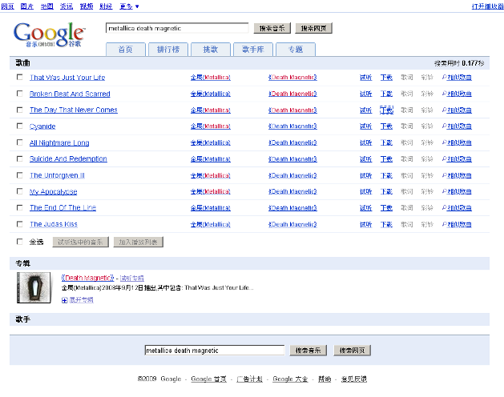Open the song Suicide And Redemption

point(68,159)
